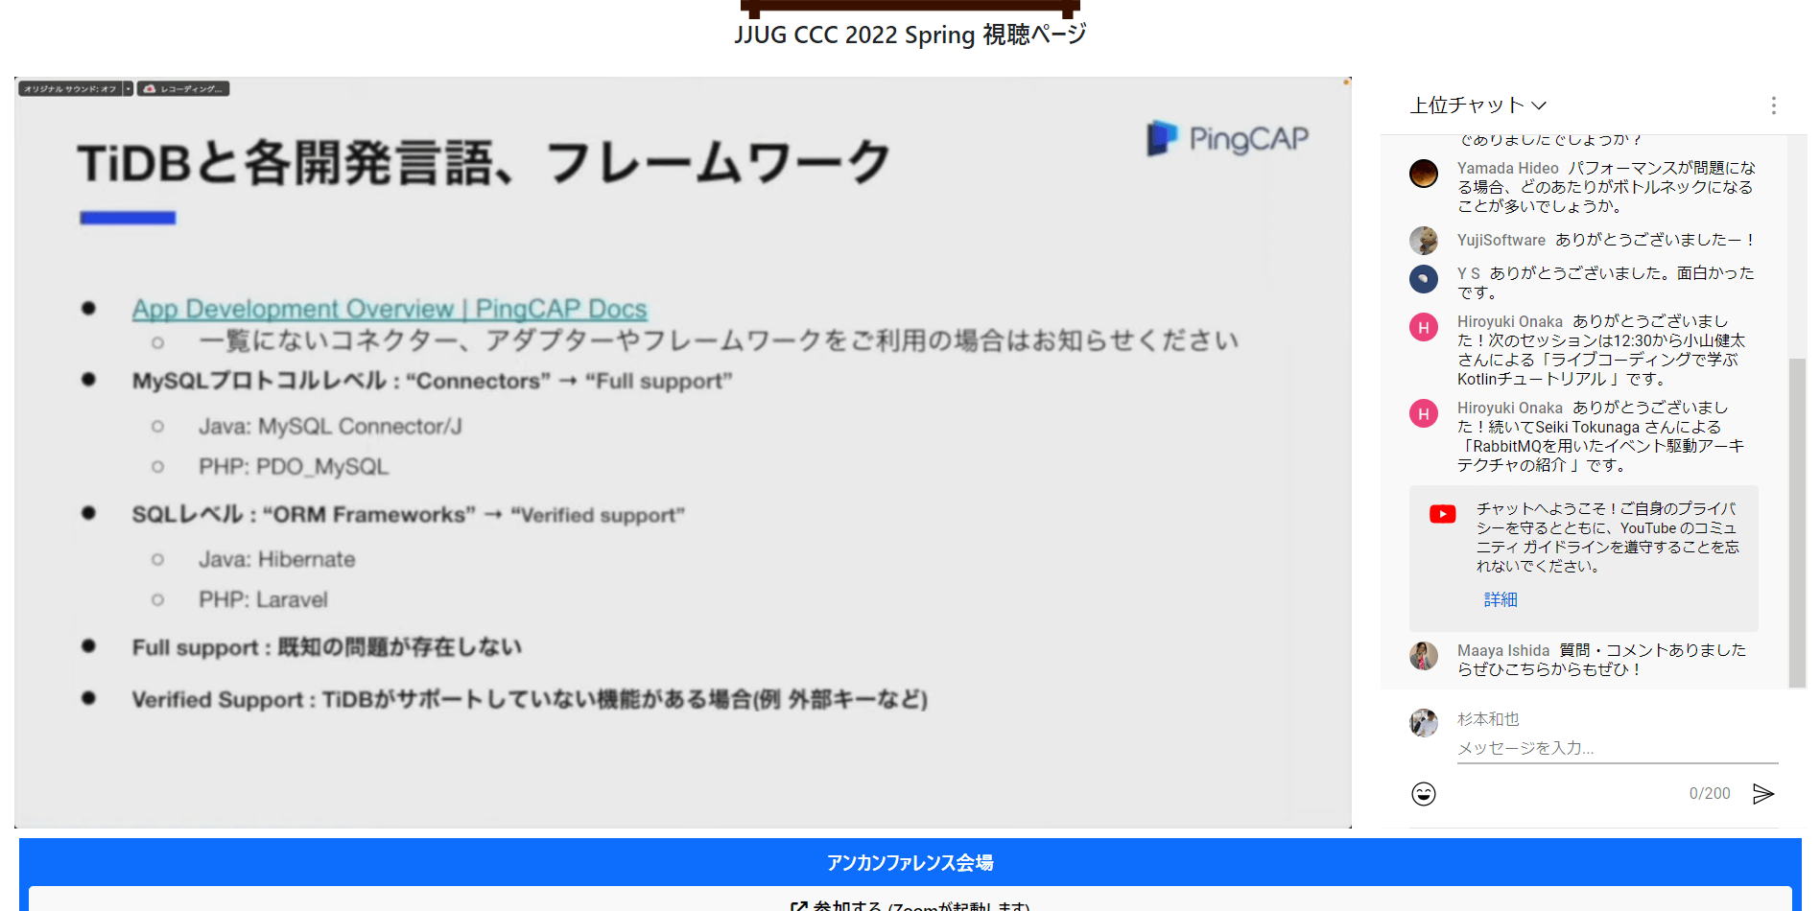This screenshot has height=911, width=1820.
Task: Click the SQLレベル ORM Frameworks bullet
Action: coord(409,515)
